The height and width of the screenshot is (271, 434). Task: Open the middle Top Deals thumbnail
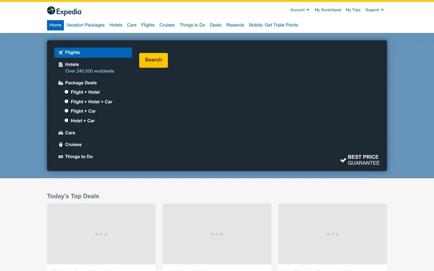[x=217, y=234]
